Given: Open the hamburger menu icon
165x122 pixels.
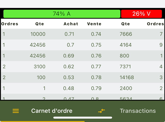Looking at the screenshot, I should point(16,111).
